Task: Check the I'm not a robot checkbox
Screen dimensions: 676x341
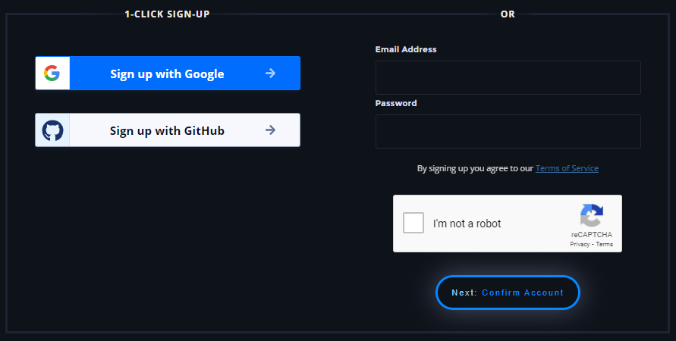Action: [413, 224]
